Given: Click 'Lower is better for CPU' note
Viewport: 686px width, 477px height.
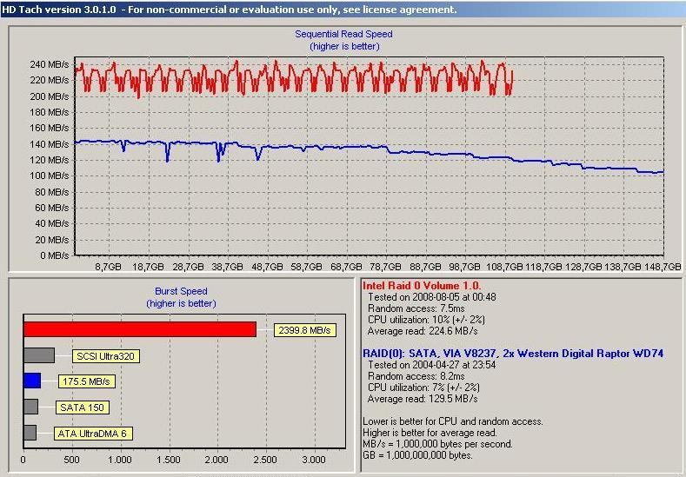Looking at the screenshot, I should tap(453, 421).
